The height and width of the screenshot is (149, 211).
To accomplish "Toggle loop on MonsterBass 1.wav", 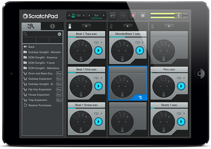I will [138, 42].
